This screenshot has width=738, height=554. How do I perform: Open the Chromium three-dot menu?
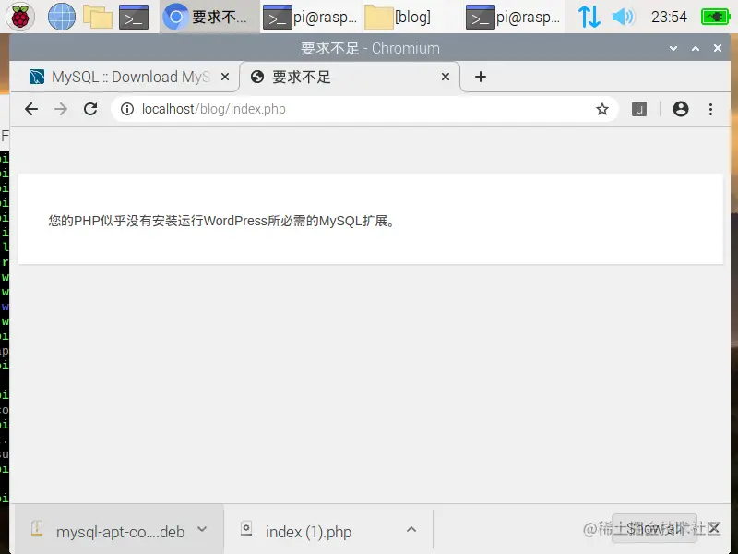pos(710,109)
